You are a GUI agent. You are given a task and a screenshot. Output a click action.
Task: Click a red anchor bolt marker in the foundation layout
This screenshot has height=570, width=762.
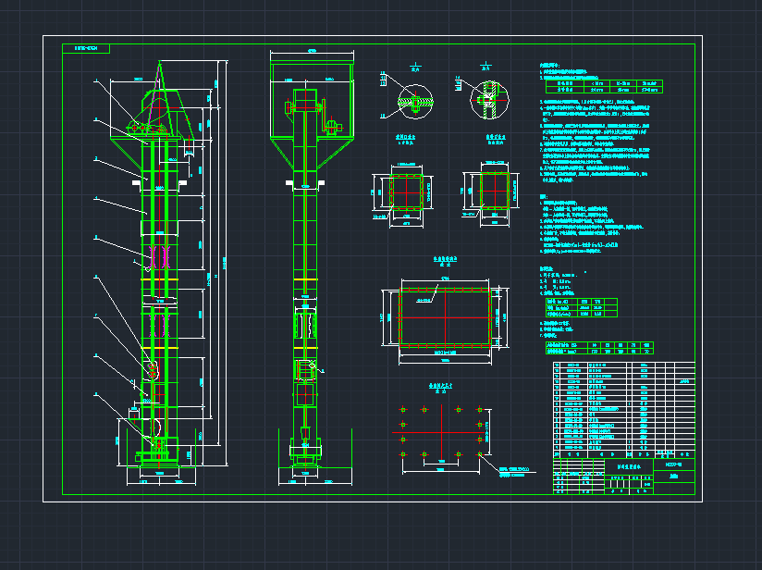coord(404,410)
